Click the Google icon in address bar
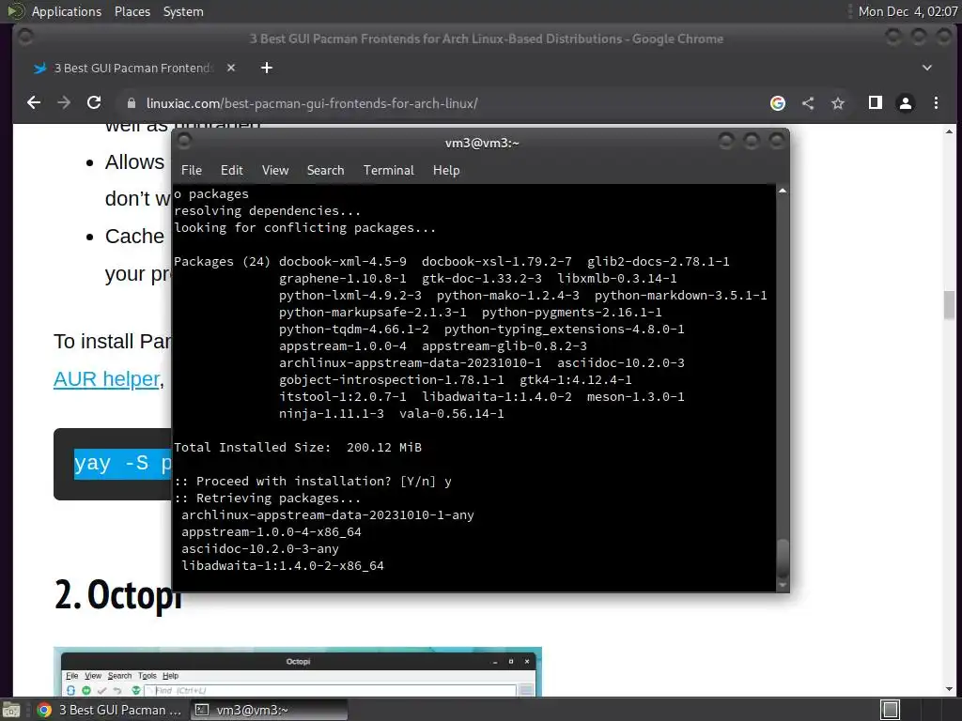The width and height of the screenshot is (962, 721). [x=777, y=103]
